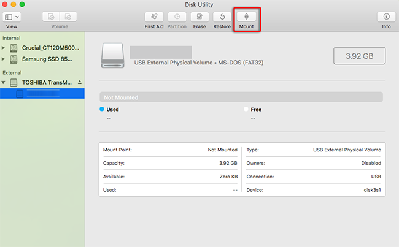Click the Samsung SSD drive icon
This screenshot has height=247, width=399.
(x=14, y=59)
